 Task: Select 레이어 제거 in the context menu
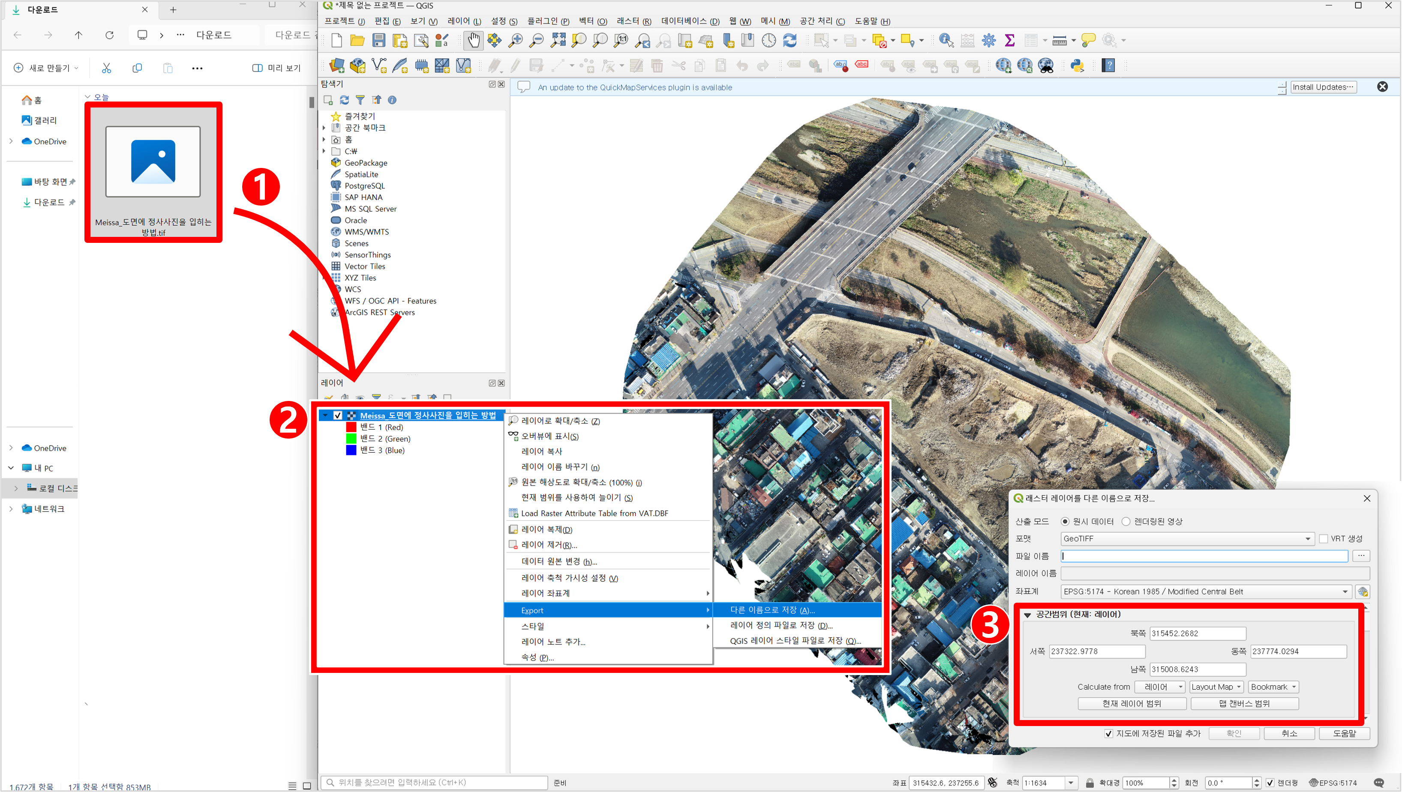pos(609,545)
